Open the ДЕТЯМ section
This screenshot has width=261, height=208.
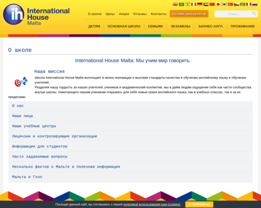pyautogui.click(x=94, y=27)
